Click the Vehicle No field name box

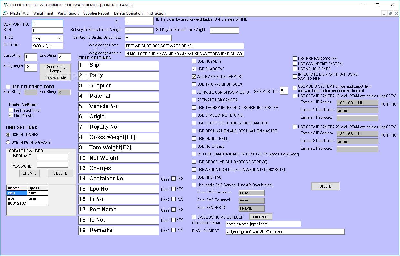tap(124, 107)
